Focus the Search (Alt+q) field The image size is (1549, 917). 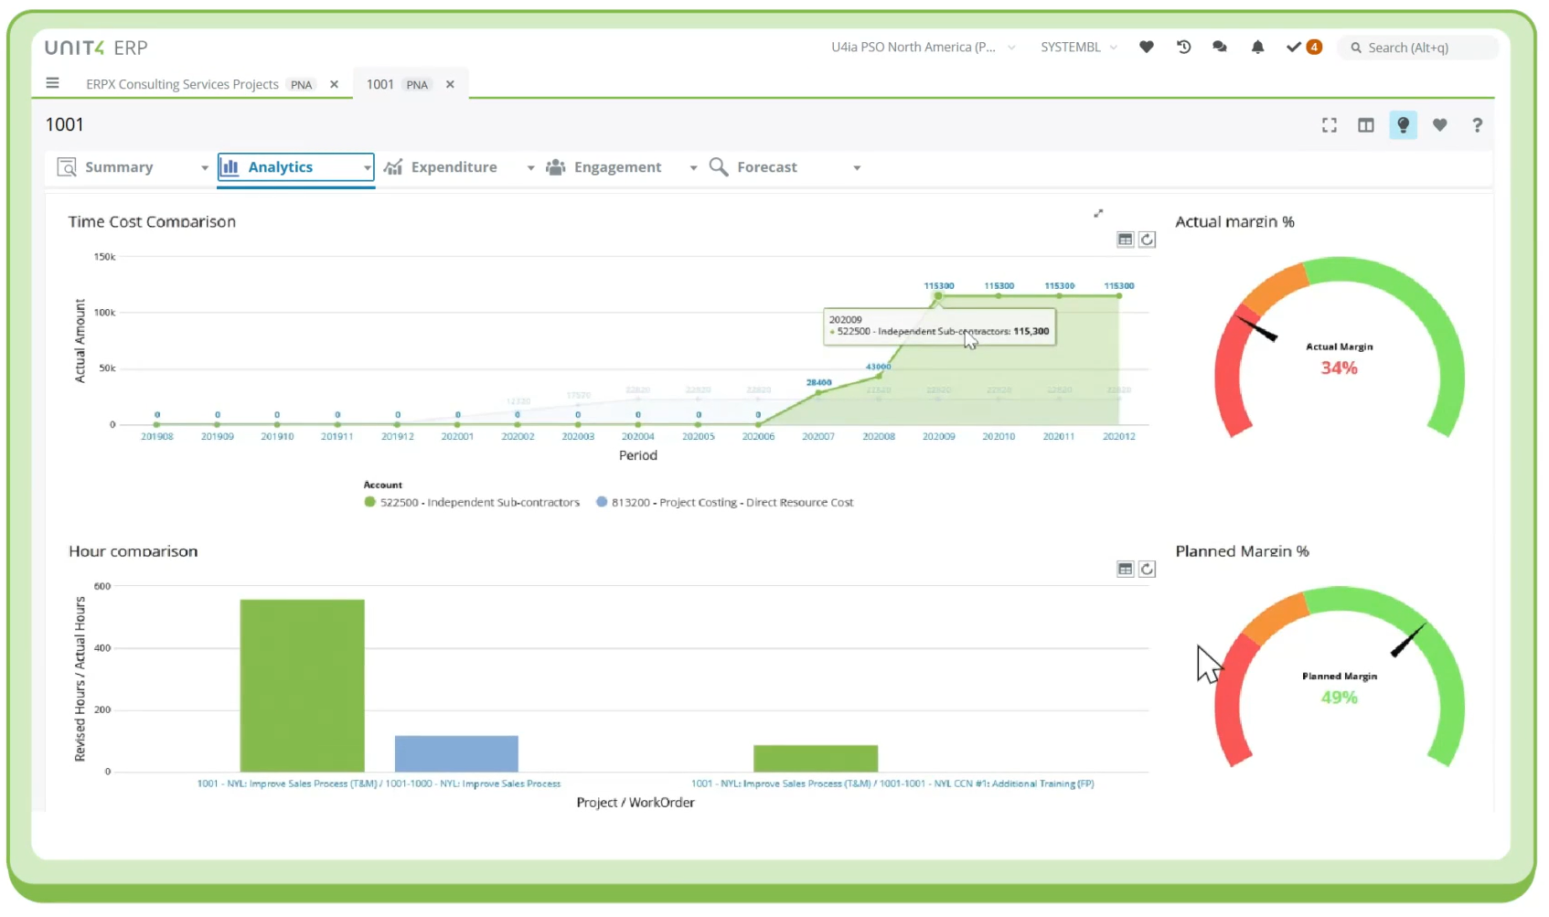(x=1418, y=48)
